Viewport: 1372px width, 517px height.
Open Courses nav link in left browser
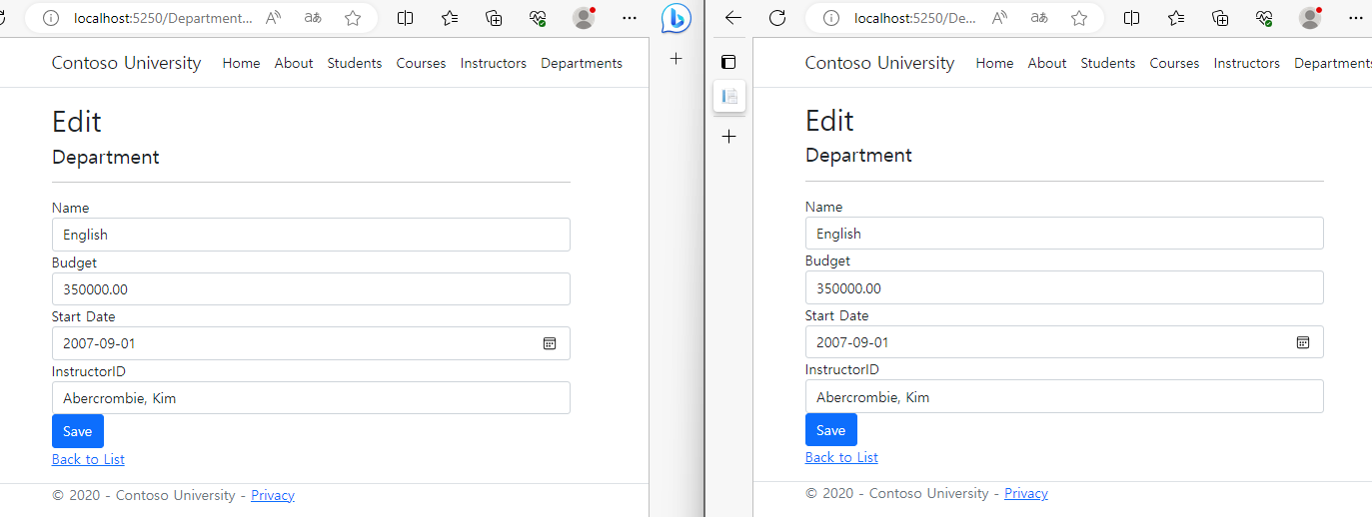[x=421, y=63]
